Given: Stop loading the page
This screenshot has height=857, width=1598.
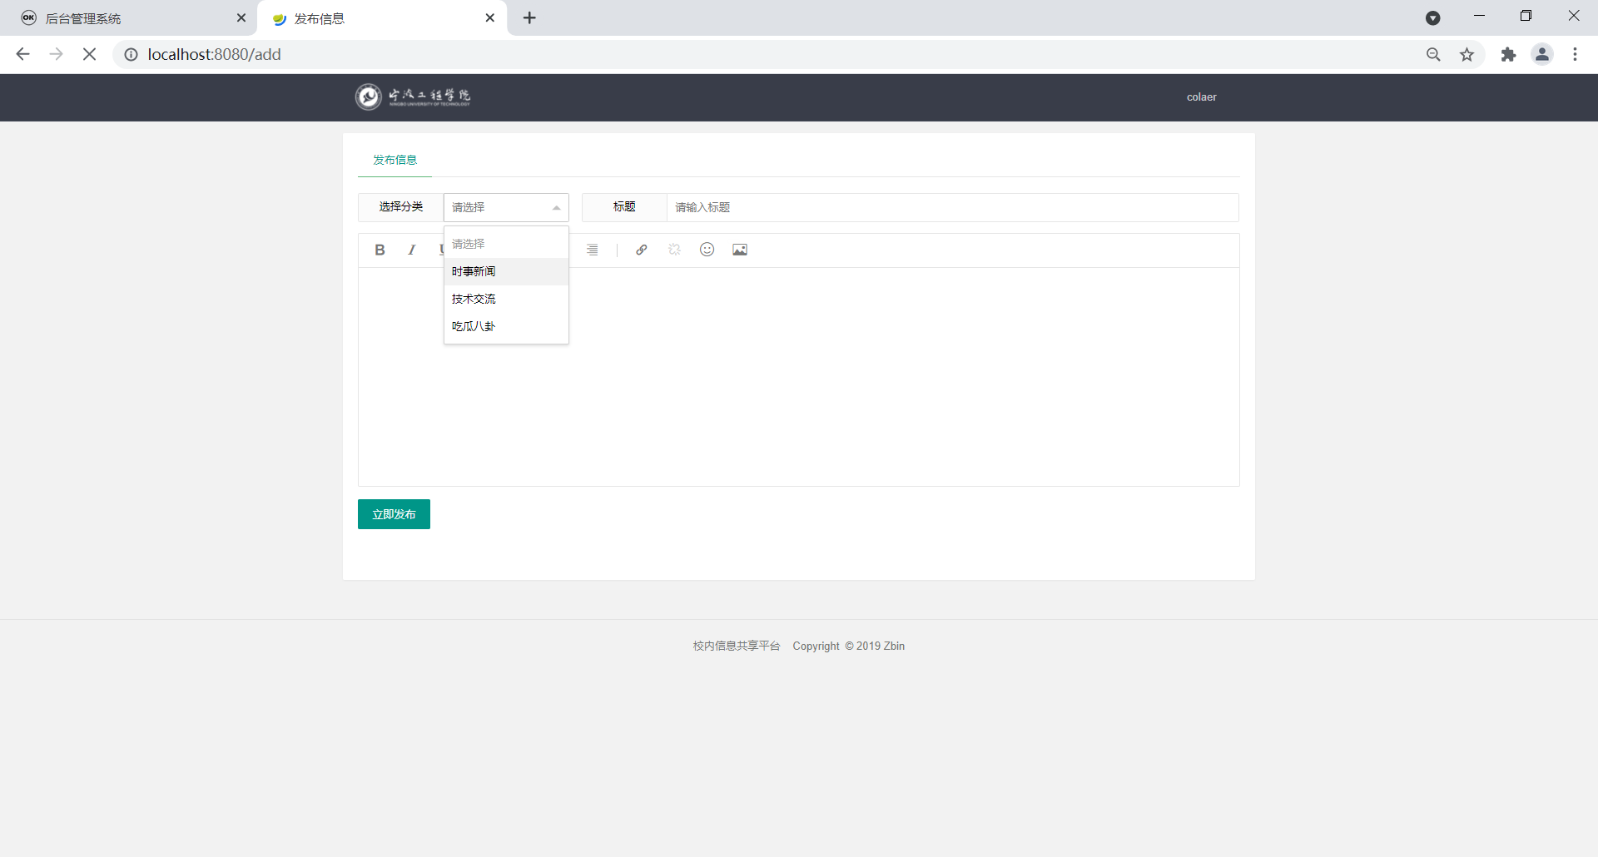Looking at the screenshot, I should [x=90, y=54].
